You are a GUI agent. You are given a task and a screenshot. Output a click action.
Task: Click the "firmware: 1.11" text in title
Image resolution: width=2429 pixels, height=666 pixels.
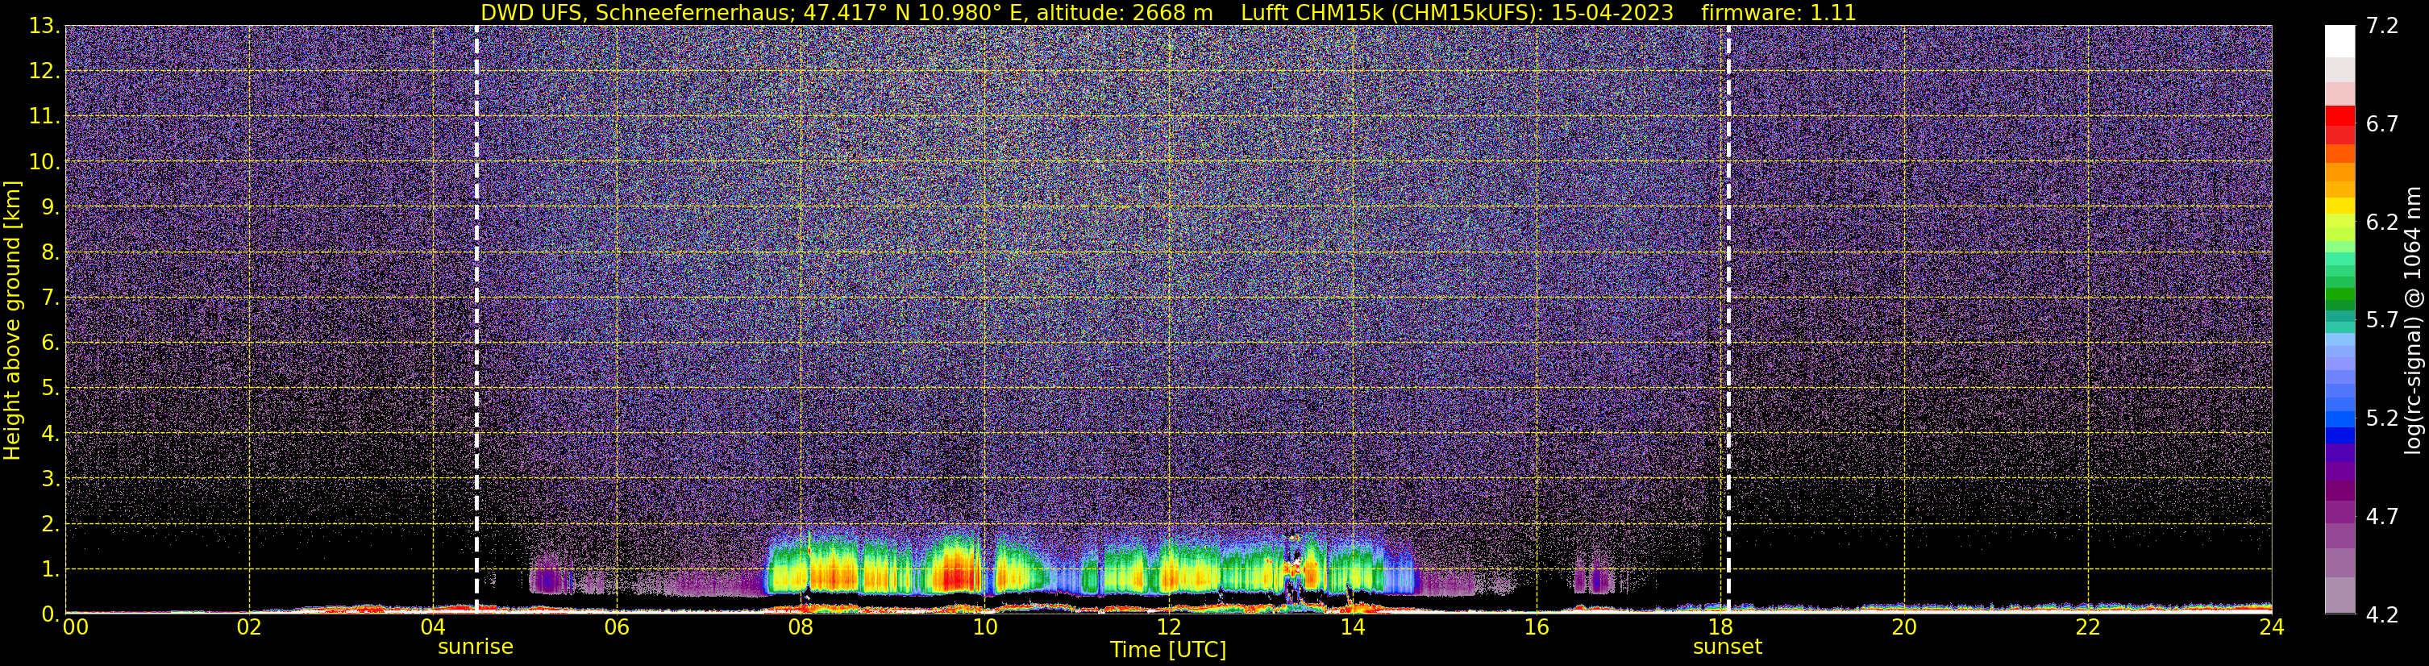(1778, 12)
